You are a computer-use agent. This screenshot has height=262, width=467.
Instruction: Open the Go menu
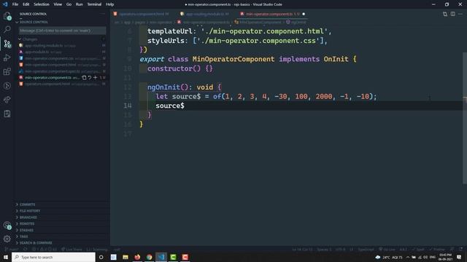tap(69, 4)
